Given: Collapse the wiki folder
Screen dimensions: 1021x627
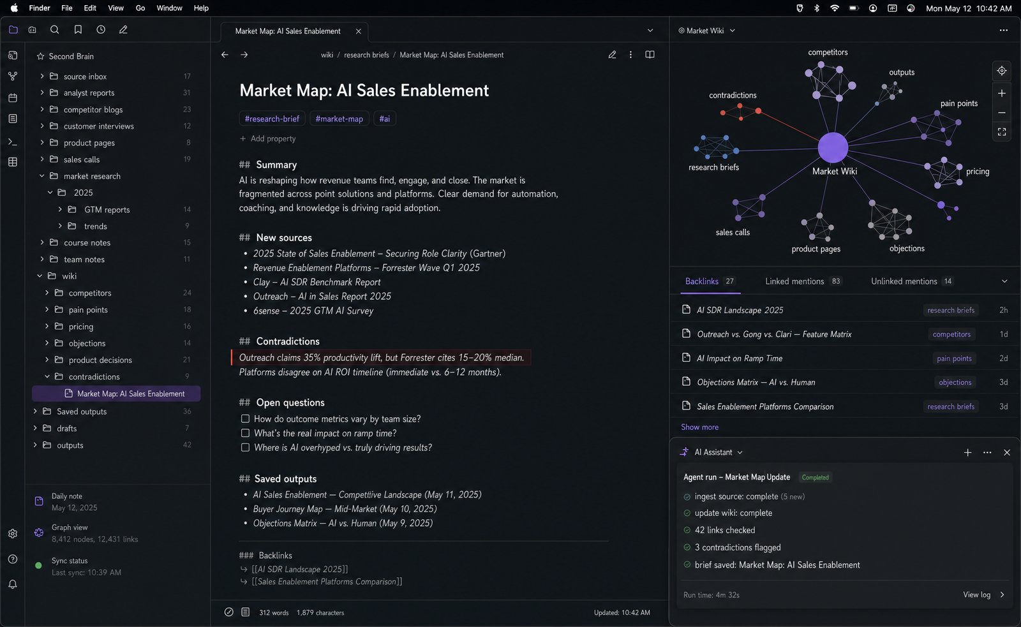Looking at the screenshot, I should (40, 276).
